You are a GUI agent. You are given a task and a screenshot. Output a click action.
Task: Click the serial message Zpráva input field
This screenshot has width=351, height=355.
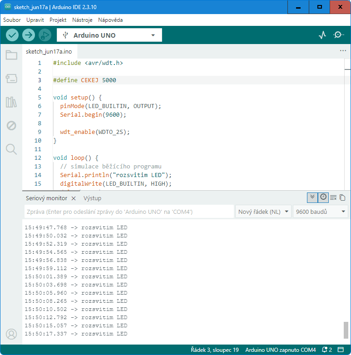click(x=129, y=212)
